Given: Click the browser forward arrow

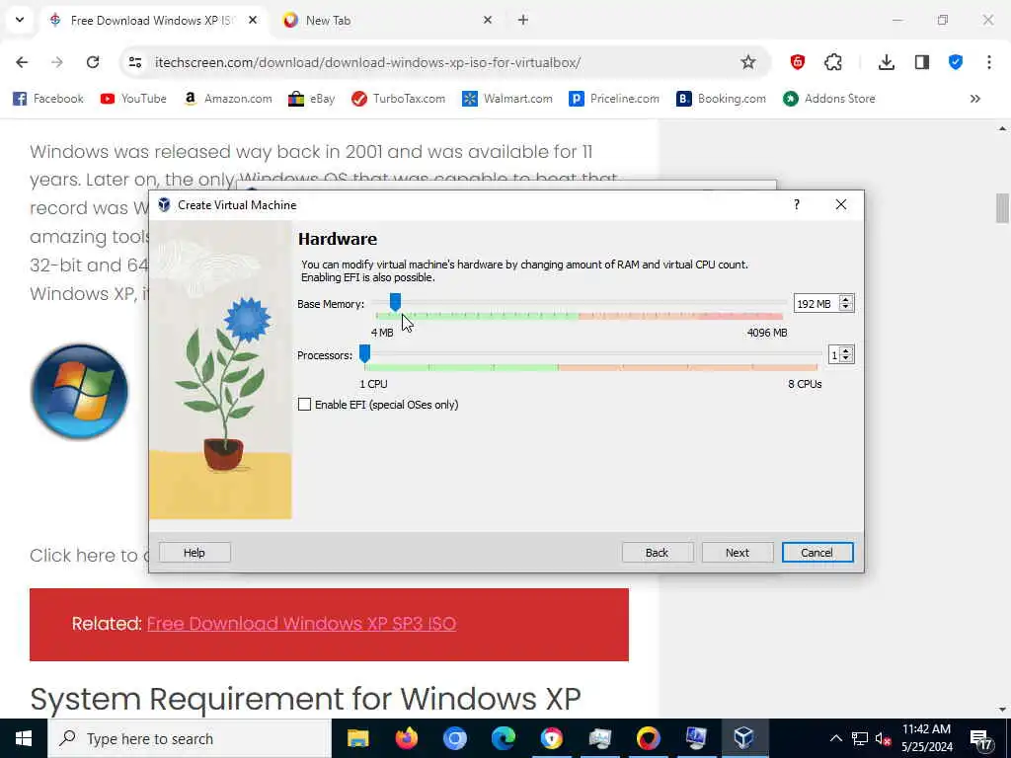Looking at the screenshot, I should click(x=57, y=62).
